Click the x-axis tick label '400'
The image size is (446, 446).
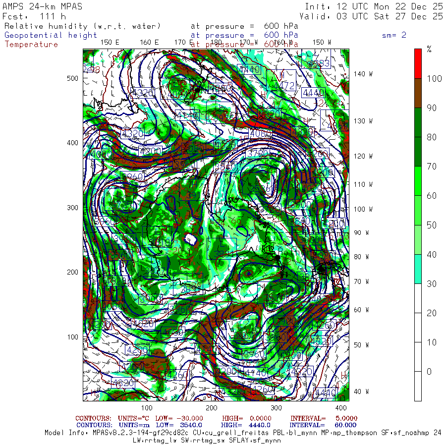tap(341, 408)
